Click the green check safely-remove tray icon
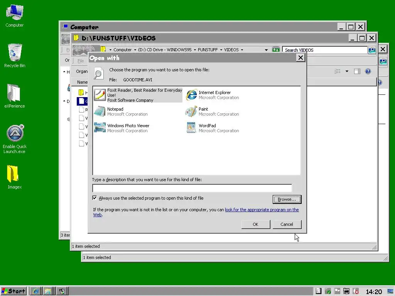The width and height of the screenshot is (395, 296). pyautogui.click(x=328, y=291)
